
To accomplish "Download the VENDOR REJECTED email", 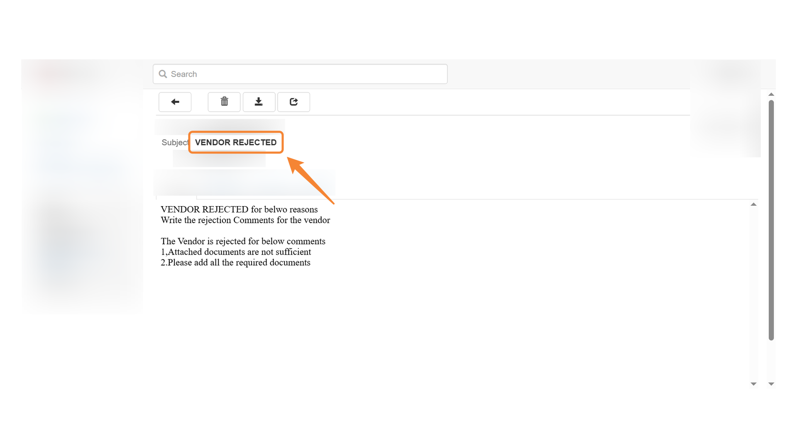I will [x=259, y=102].
